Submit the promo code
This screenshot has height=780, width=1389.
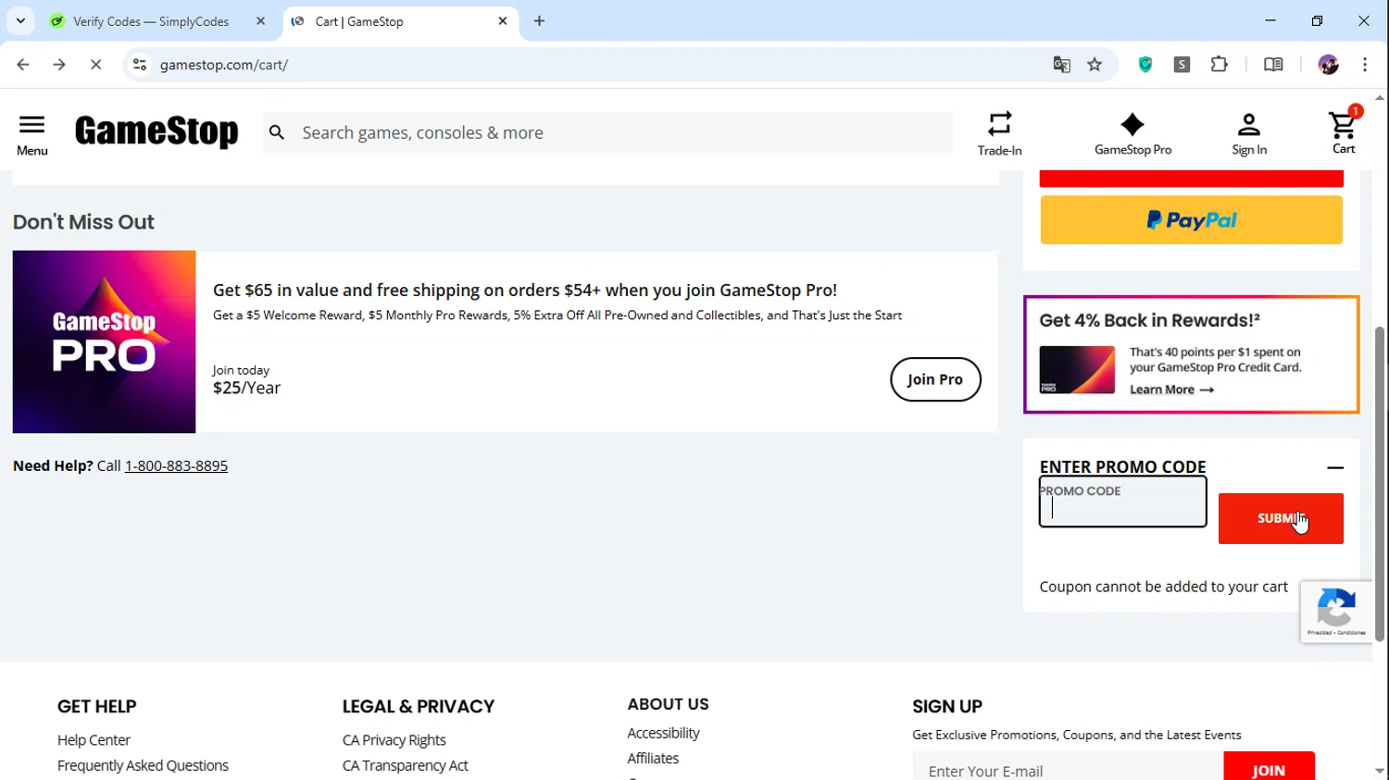pos(1281,518)
